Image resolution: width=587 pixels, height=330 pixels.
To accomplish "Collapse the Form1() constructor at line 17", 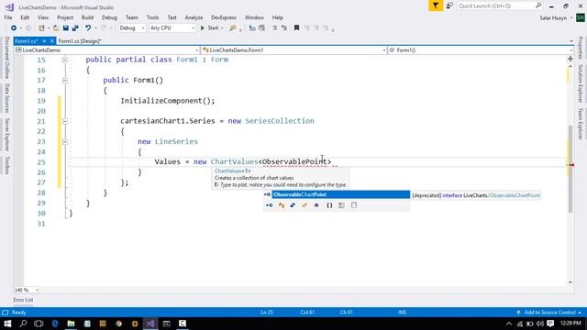I will click(x=65, y=81).
